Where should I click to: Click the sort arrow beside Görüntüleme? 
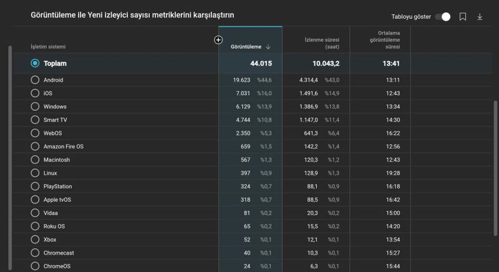(x=268, y=47)
